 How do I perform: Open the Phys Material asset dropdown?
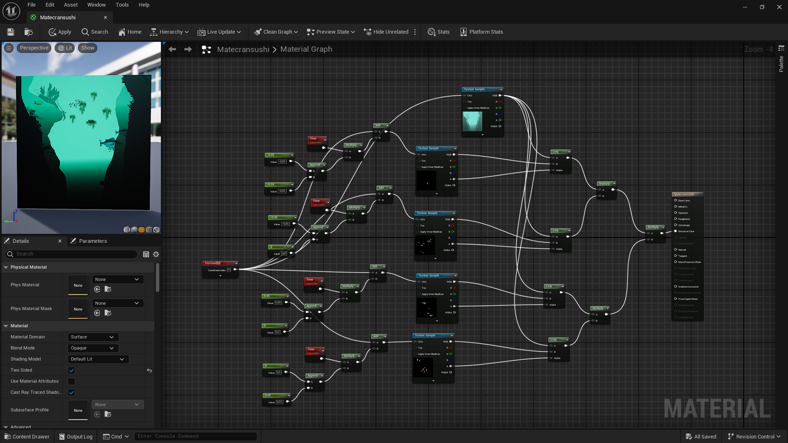pos(117,280)
